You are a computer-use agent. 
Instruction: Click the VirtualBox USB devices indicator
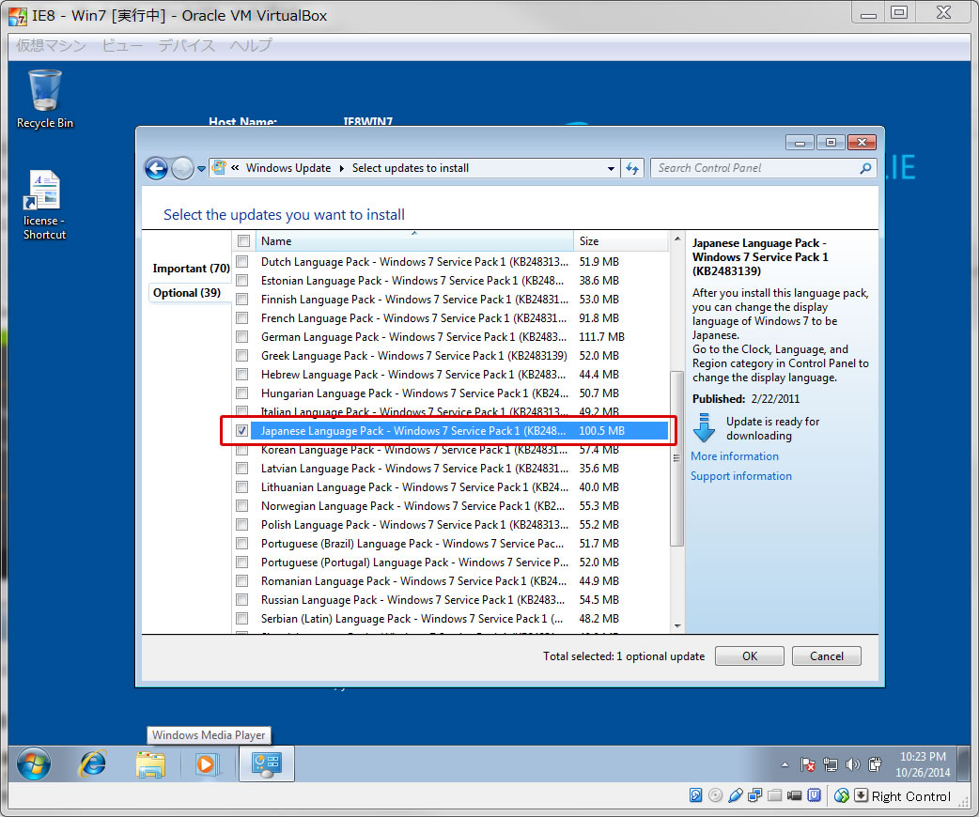(x=736, y=795)
